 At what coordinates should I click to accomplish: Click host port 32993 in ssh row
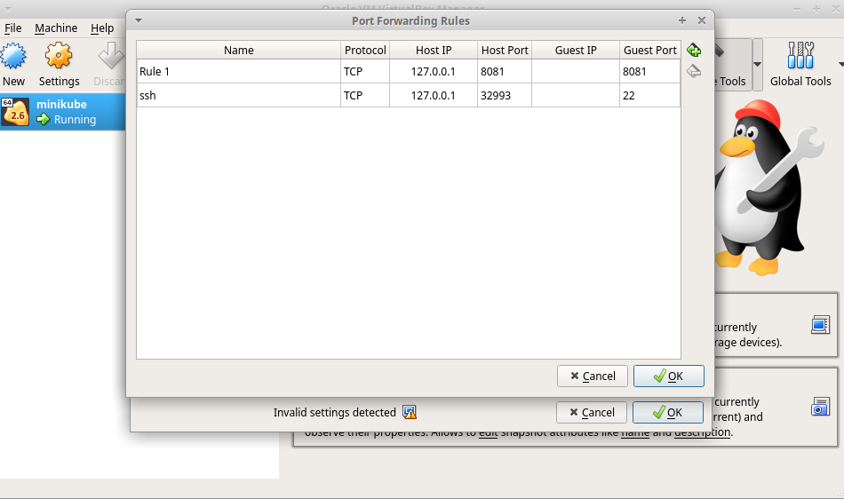[505, 95]
